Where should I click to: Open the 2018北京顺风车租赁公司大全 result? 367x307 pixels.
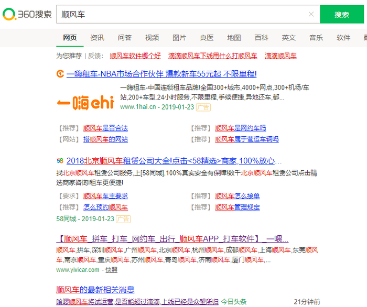click(x=174, y=161)
